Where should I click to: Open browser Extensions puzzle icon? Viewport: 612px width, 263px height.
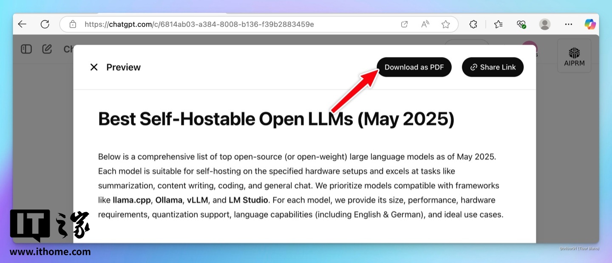473,24
